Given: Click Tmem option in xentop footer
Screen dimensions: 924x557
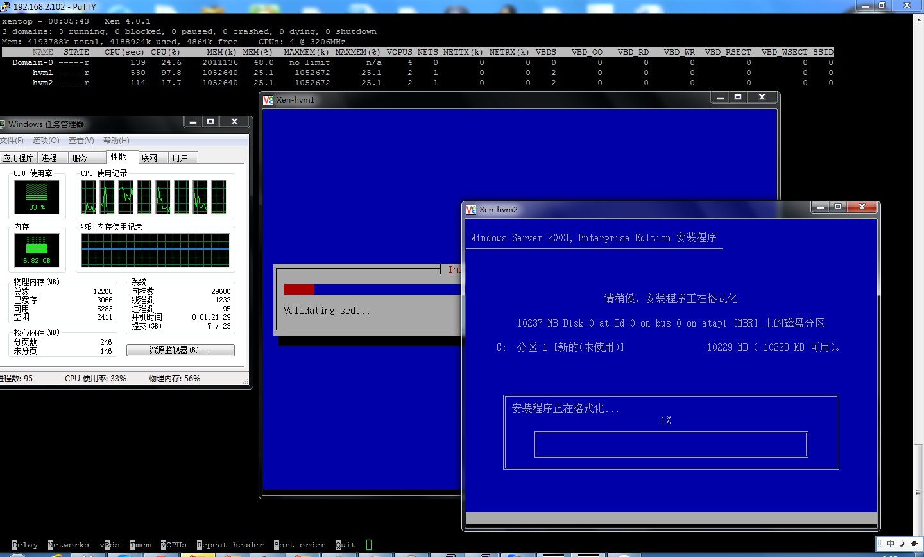Looking at the screenshot, I should [x=141, y=545].
